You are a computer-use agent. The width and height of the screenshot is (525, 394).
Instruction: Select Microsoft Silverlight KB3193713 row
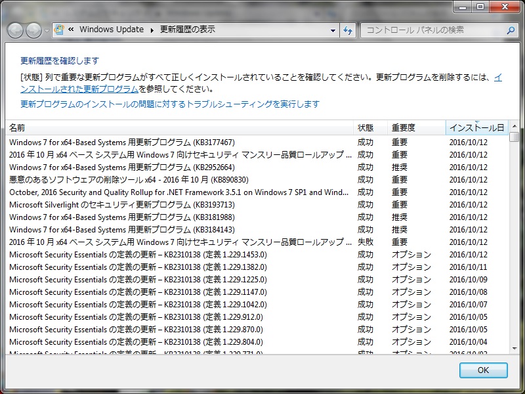pyautogui.click(x=257, y=204)
